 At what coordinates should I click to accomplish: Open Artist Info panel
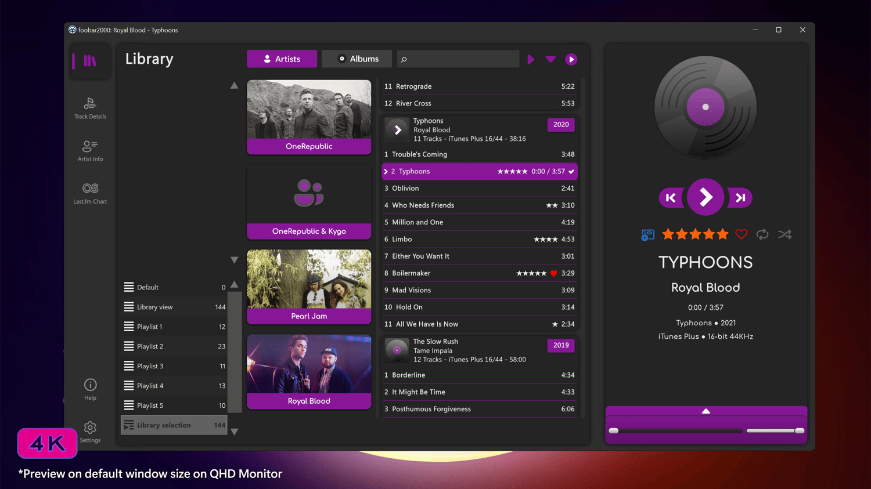coord(90,151)
